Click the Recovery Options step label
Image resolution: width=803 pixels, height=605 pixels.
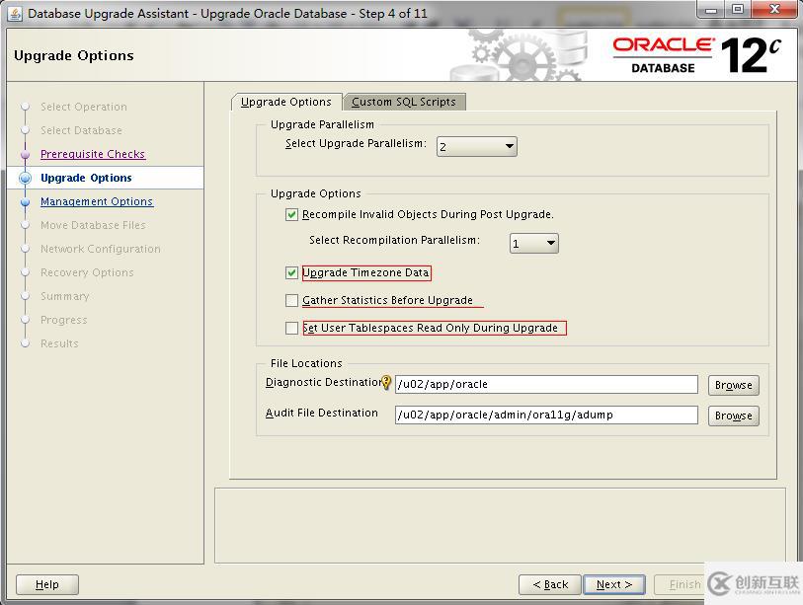[87, 272]
